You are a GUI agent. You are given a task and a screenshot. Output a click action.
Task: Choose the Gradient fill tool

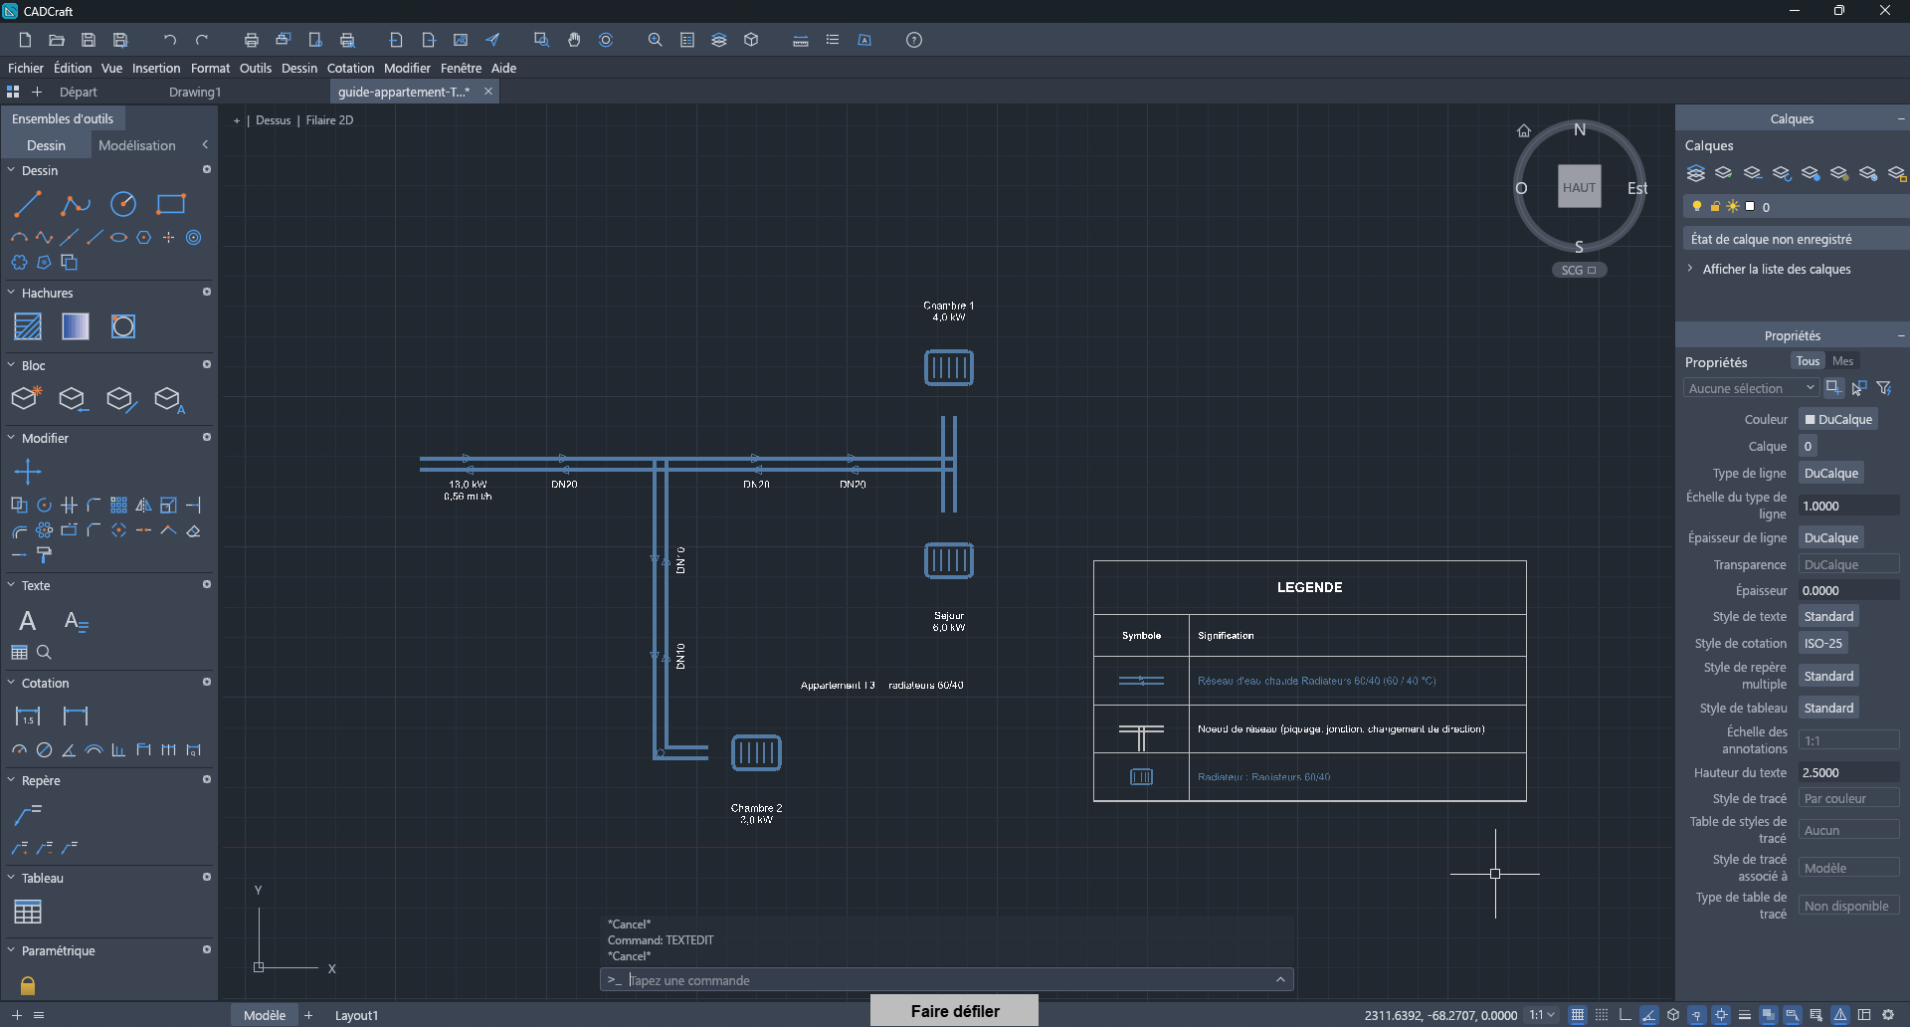coord(76,326)
